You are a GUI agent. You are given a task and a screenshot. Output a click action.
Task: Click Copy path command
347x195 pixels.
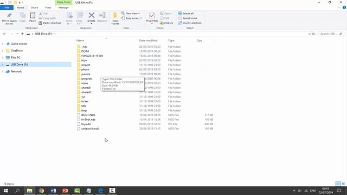click(47, 18)
